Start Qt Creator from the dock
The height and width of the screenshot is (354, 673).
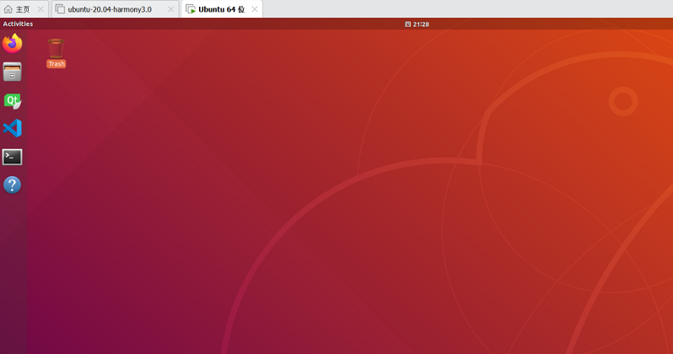pos(12,101)
